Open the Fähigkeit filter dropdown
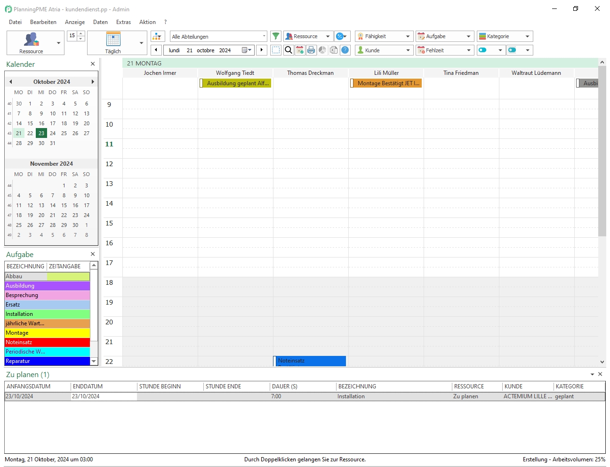The height and width of the screenshot is (467, 610). tap(408, 36)
